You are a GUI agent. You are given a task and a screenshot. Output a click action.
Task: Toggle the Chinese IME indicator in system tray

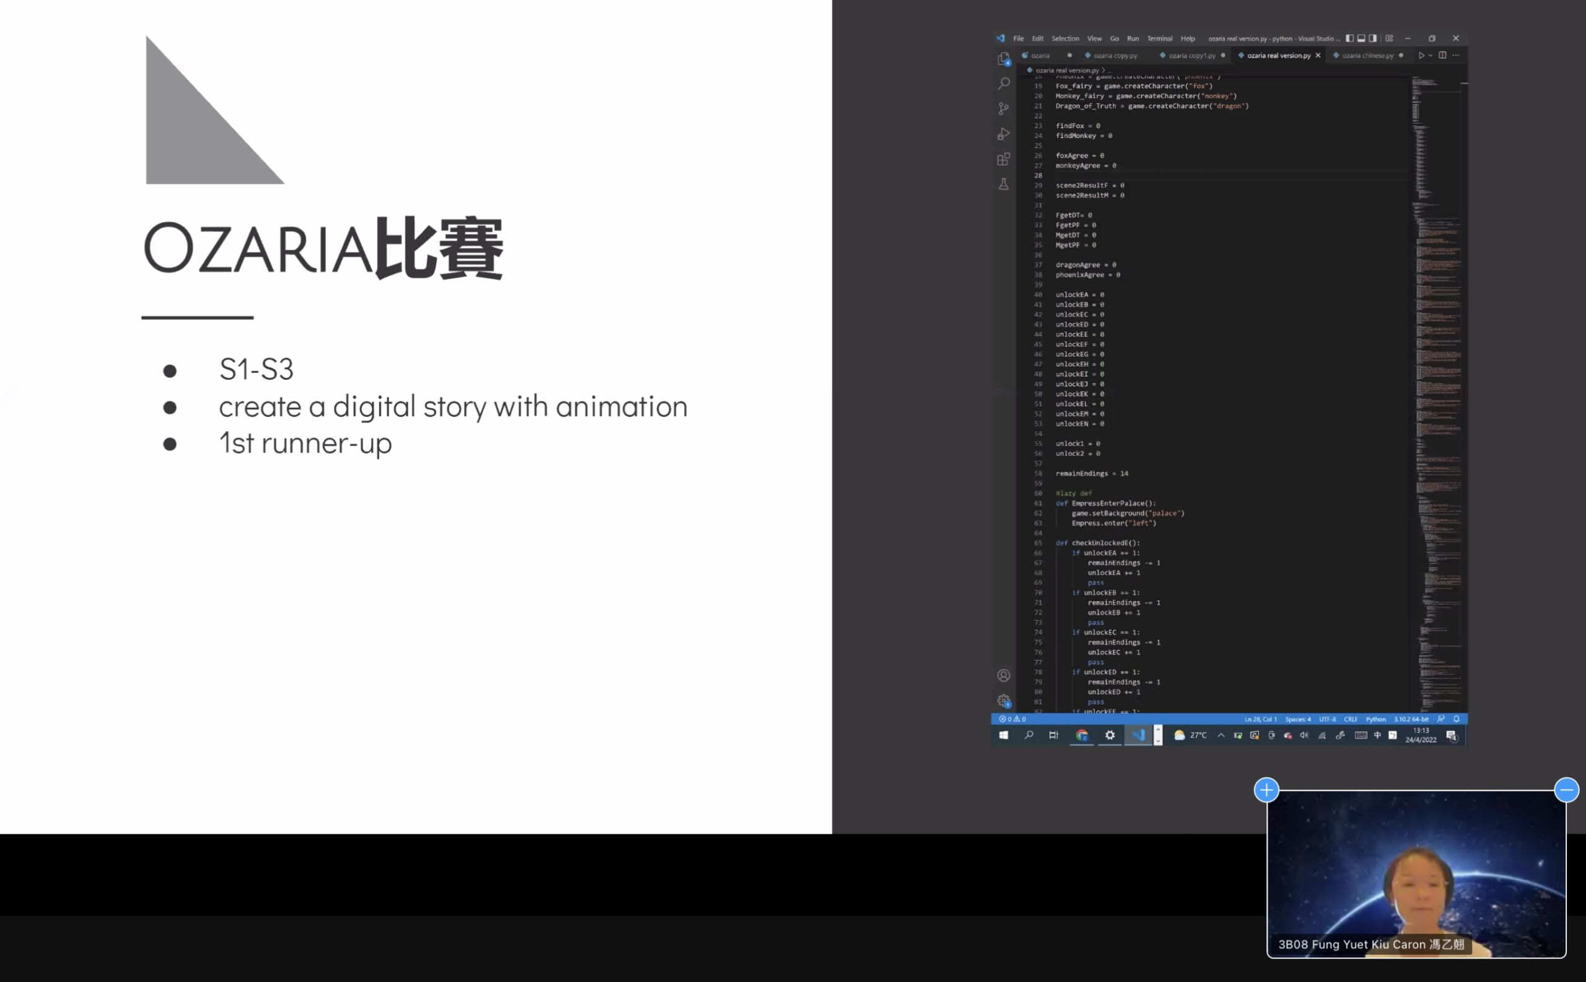[x=1377, y=735]
